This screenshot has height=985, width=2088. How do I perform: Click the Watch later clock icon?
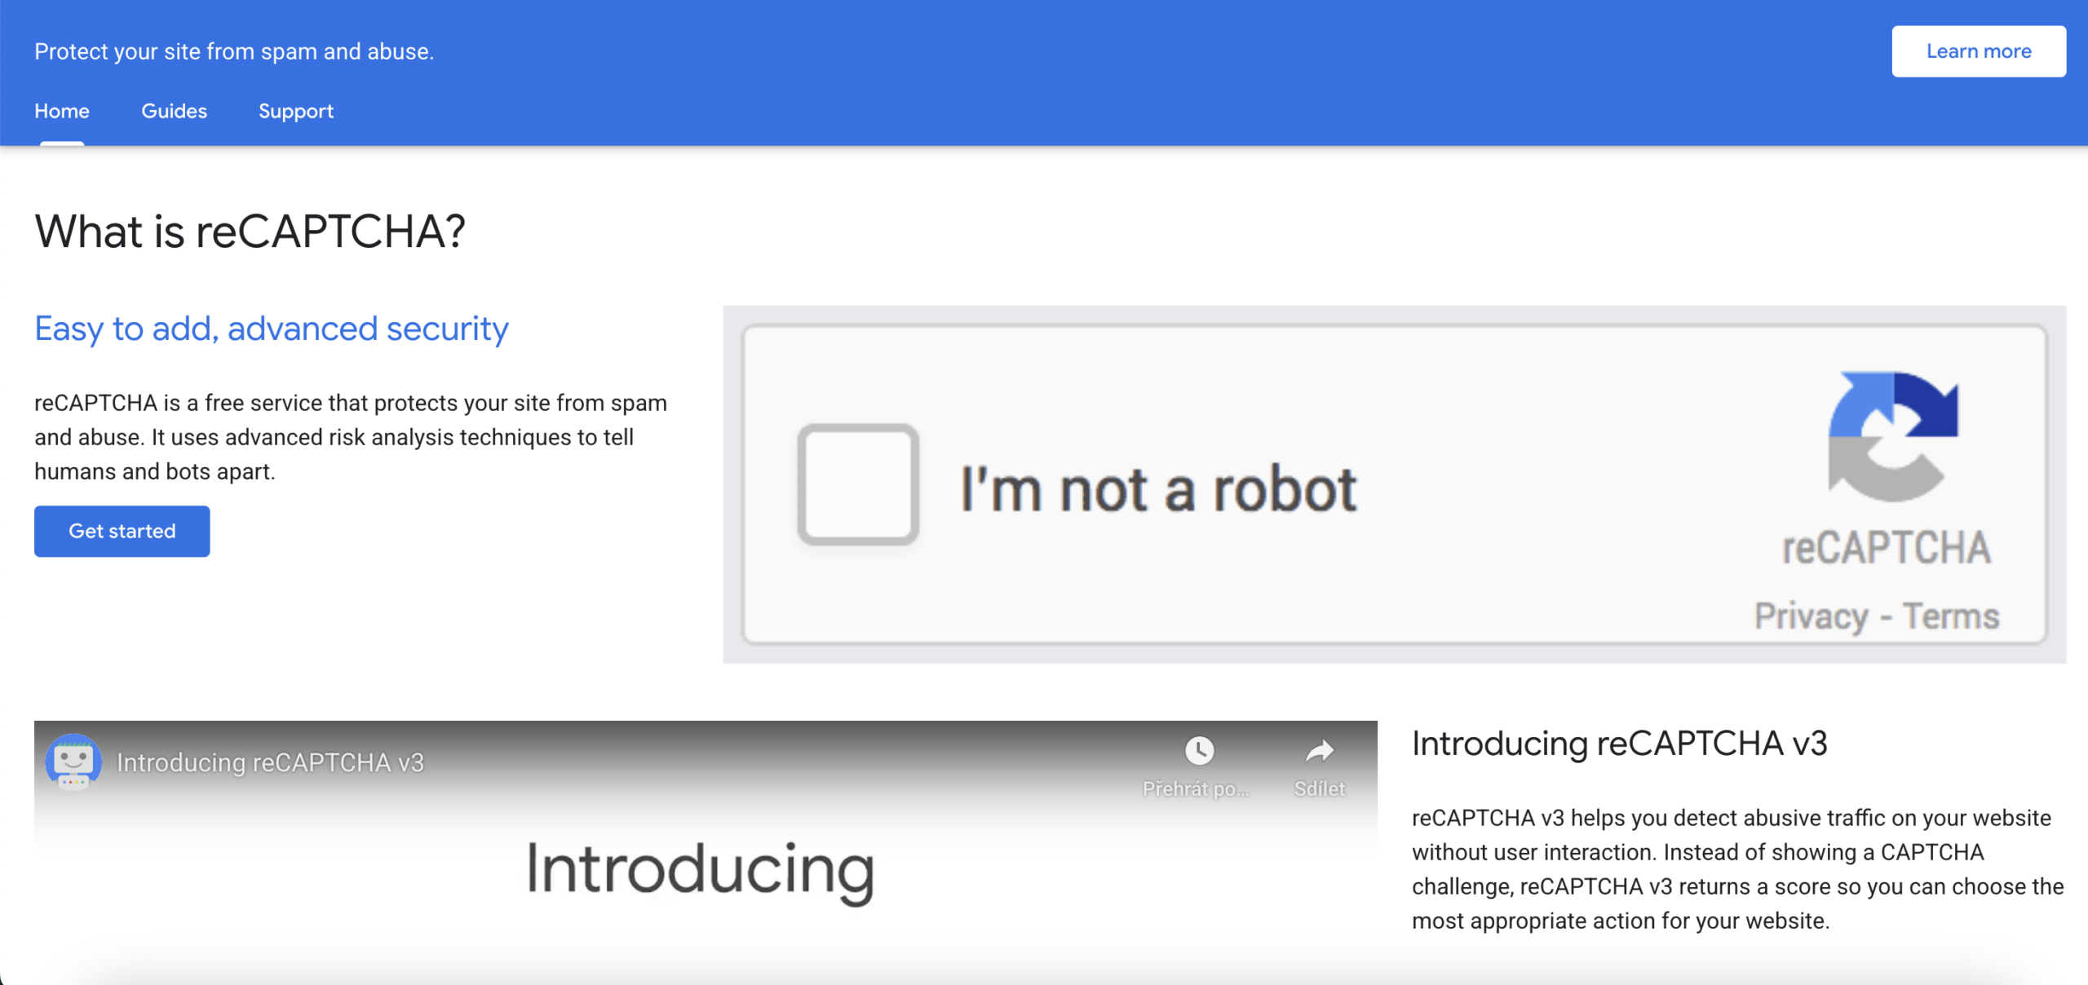click(x=1199, y=750)
